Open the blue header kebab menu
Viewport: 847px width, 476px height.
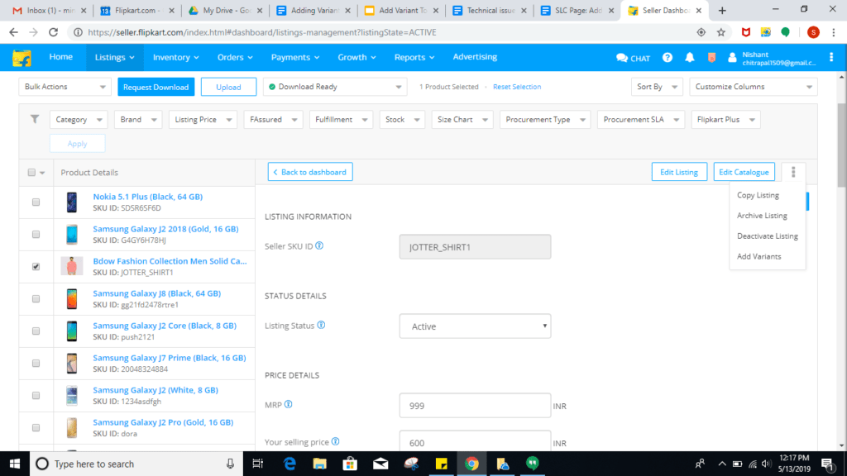831,57
